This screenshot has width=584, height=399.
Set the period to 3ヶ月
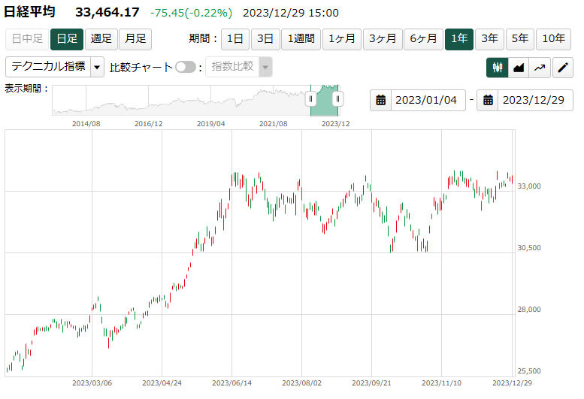(x=381, y=39)
